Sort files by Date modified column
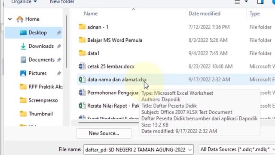Image resolution: width=275 pixels, height=155 pixels. [205, 14]
